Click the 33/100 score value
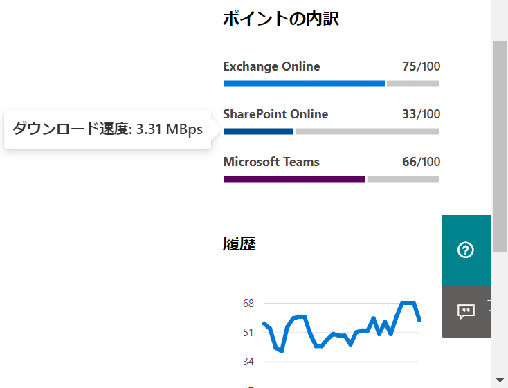This screenshot has width=508, height=388. coord(421,114)
